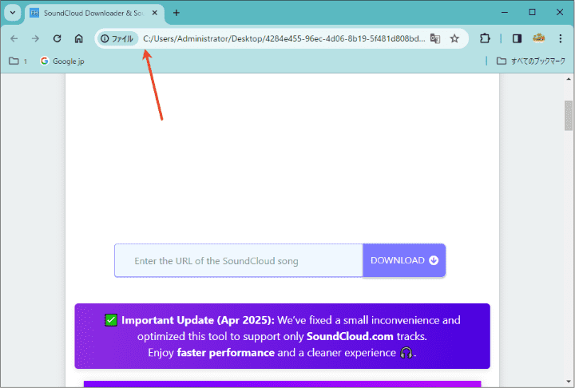The image size is (575, 388).
Task: Go to the browser home page
Action: 78,38
